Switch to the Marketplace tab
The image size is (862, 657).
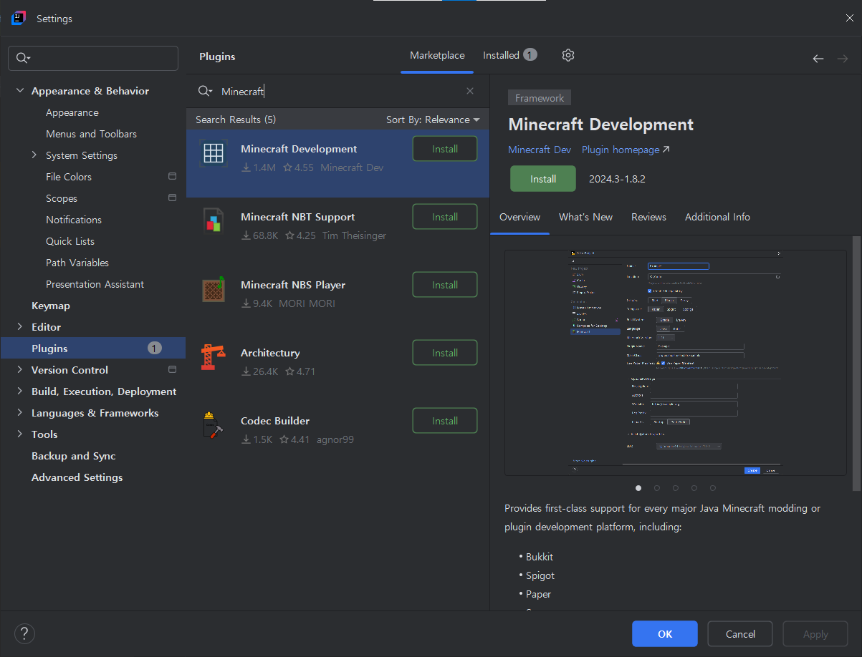pos(437,55)
